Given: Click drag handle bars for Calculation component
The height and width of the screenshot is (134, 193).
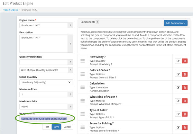Looking at the screenshot, I should click(x=82, y=87).
